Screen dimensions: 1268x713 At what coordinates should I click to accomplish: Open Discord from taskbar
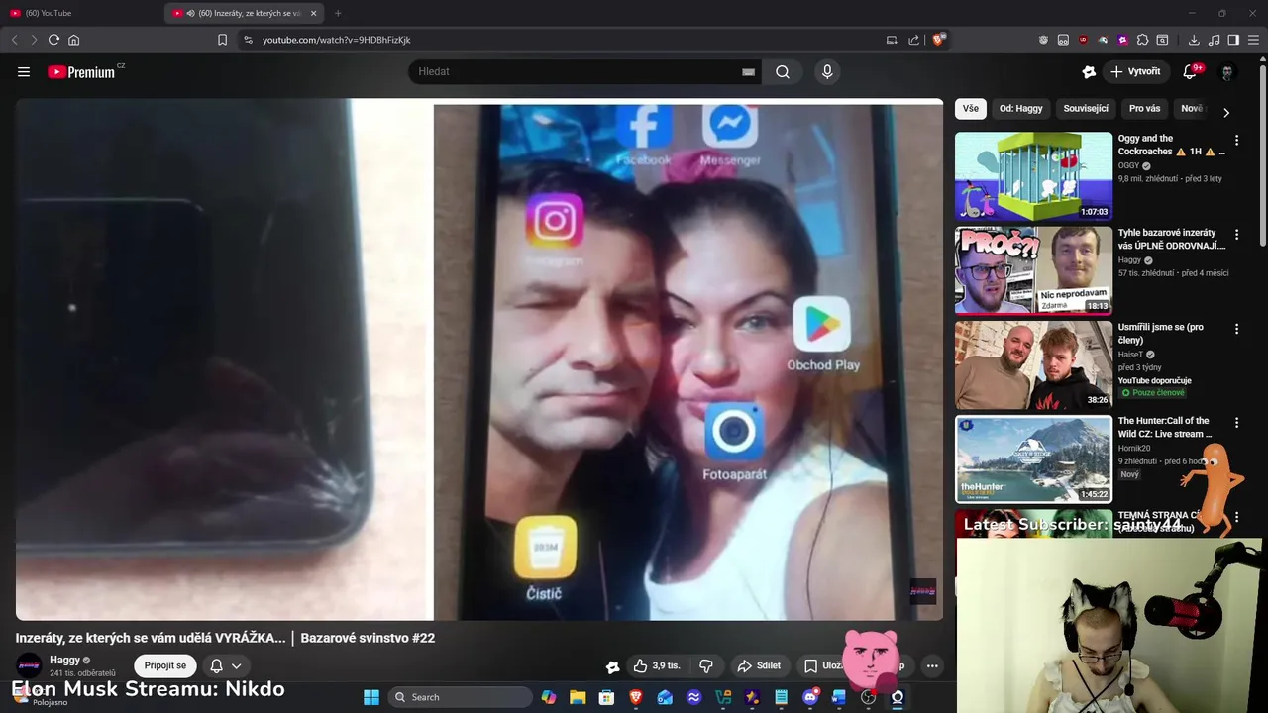pos(810,697)
